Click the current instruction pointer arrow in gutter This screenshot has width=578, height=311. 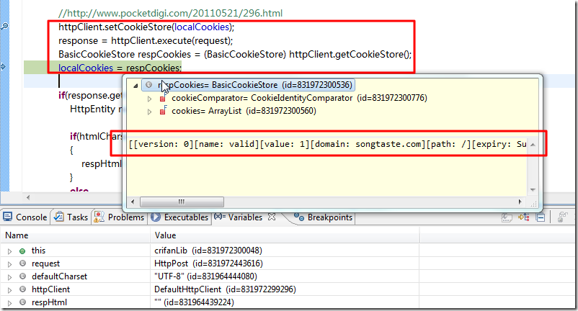pos(4,67)
